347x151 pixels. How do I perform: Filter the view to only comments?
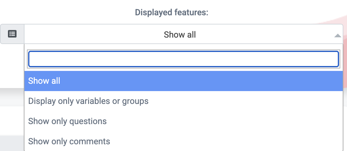184,141
